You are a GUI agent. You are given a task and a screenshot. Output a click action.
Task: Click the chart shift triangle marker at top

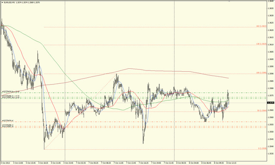coord(229,1)
